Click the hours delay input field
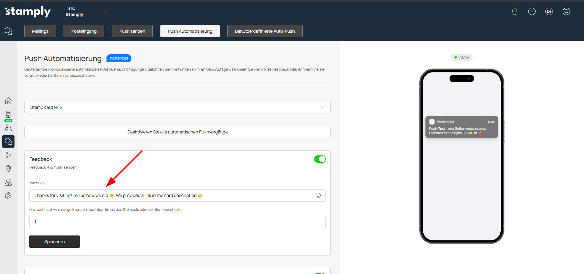584x274 pixels. coord(177,222)
